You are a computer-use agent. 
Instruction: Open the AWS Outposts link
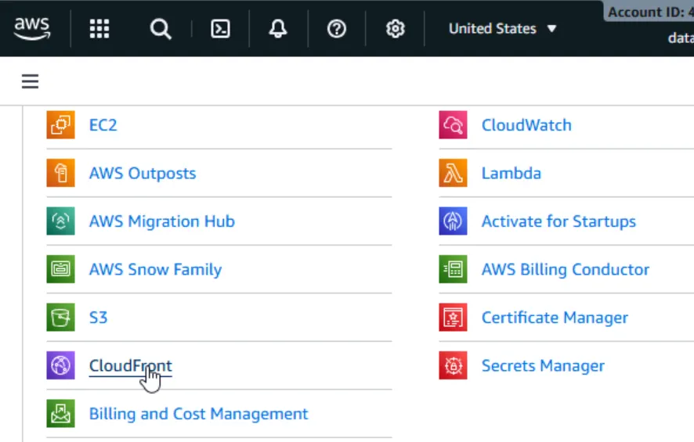pos(143,173)
